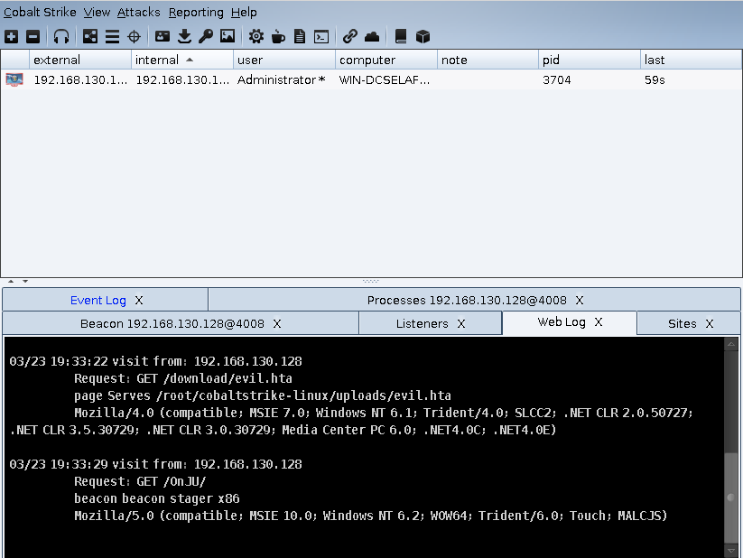Switch to target table view icon
This screenshot has height=558, width=743.
coord(135,36)
